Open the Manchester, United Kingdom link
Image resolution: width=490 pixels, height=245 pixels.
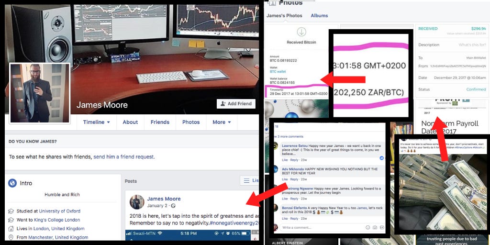coord(58,237)
